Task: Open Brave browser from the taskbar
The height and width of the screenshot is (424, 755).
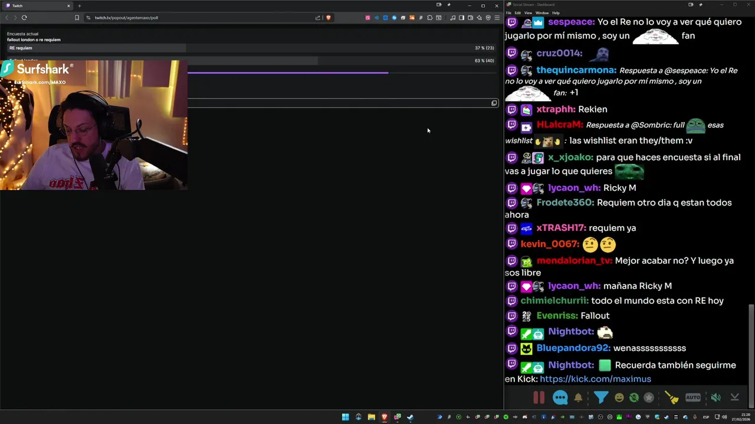Action: [384, 417]
